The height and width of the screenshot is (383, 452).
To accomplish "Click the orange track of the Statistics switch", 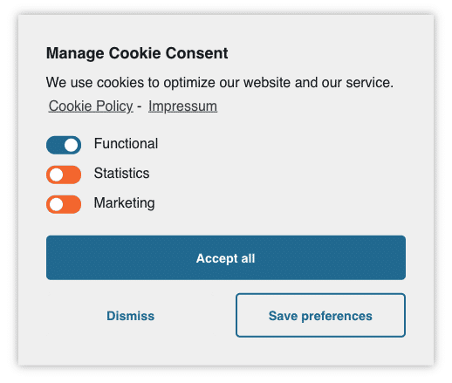I will point(72,174).
